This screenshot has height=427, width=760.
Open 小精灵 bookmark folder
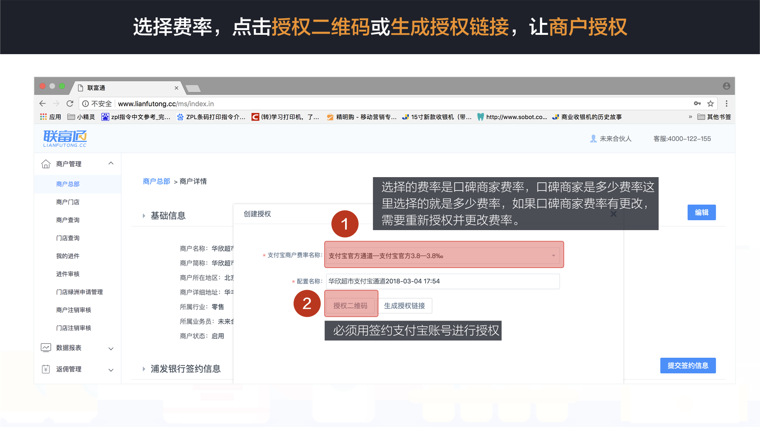tap(81, 117)
